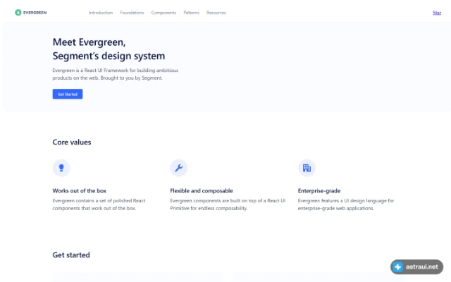Open the Introduction nav item

coord(101,13)
